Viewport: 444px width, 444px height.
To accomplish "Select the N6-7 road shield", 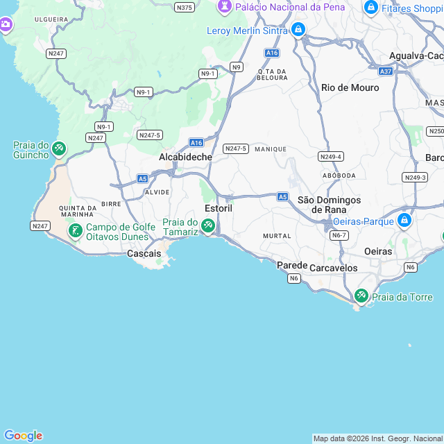I will click(x=339, y=235).
